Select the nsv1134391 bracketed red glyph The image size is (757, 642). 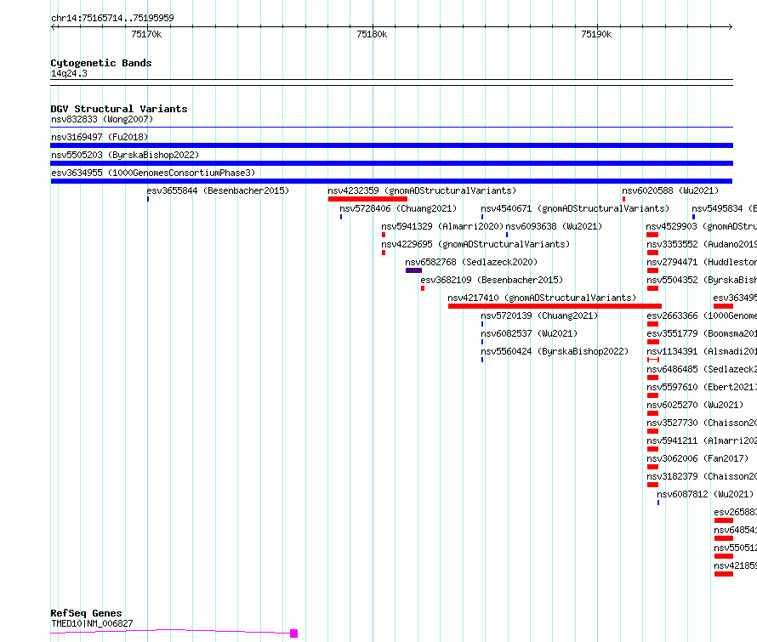(x=653, y=360)
